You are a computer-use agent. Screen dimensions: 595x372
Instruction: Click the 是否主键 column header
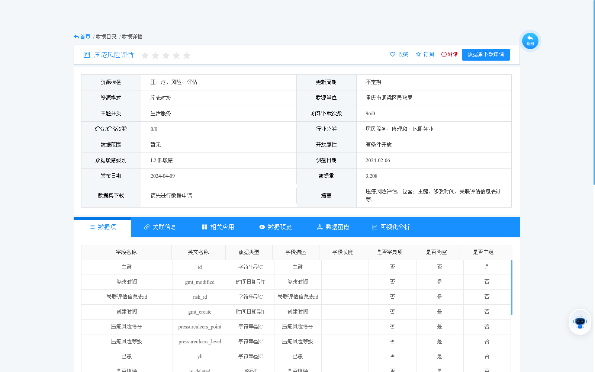coord(483,252)
